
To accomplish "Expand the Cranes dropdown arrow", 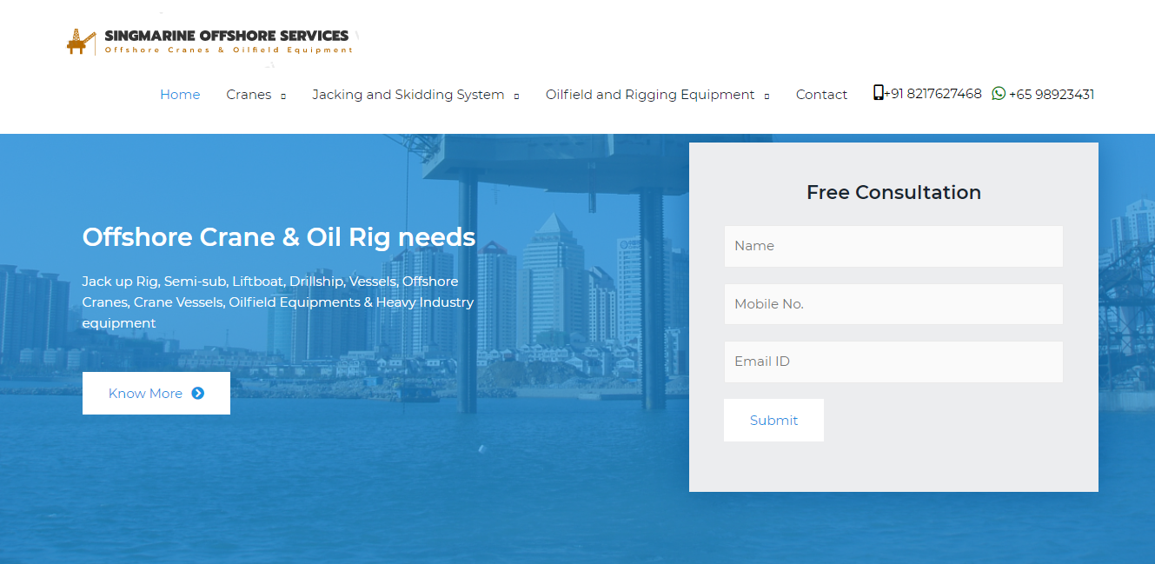I will click(283, 96).
